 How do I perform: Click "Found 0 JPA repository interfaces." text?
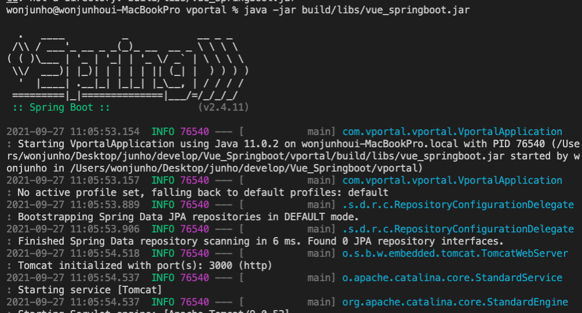[x=406, y=241]
